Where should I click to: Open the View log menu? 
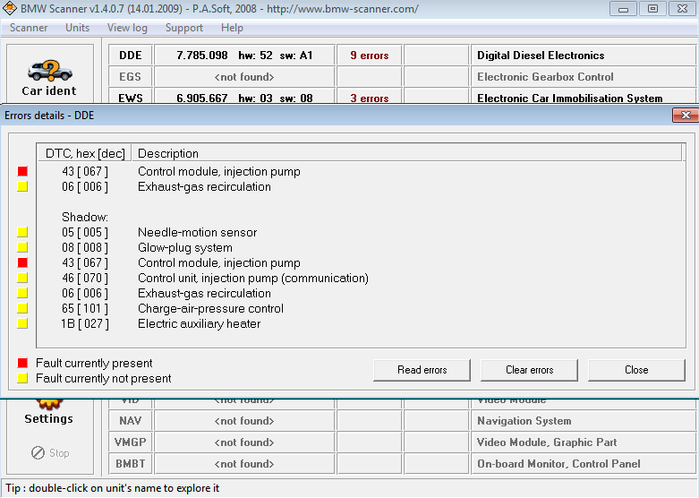coord(127,28)
